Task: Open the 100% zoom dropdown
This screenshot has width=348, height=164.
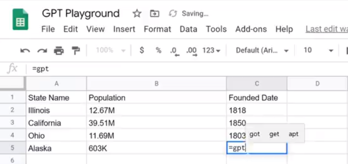Action: click(x=111, y=50)
